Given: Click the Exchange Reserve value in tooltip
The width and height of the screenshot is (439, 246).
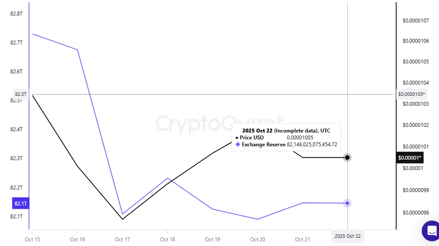Looking at the screenshot, I should 312,145.
